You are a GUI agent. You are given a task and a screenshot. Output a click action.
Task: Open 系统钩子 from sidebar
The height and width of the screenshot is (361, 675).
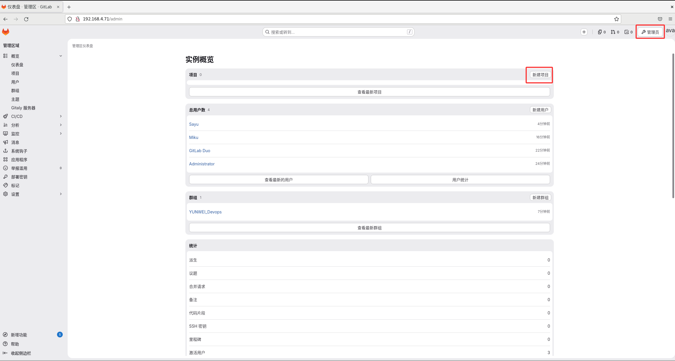point(19,151)
